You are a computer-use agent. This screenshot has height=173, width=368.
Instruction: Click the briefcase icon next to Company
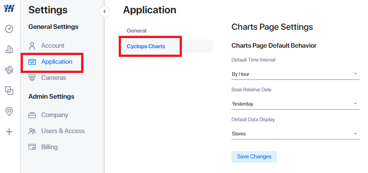click(x=32, y=115)
